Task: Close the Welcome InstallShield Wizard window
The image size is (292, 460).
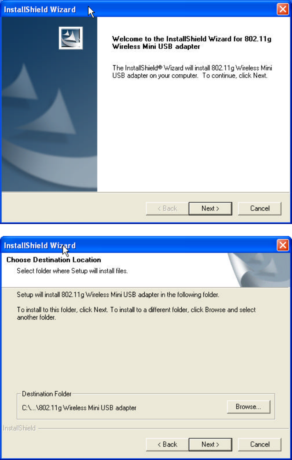Action: point(283,9)
